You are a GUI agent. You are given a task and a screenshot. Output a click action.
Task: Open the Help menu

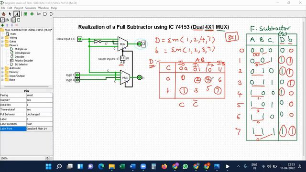pos(54,8)
